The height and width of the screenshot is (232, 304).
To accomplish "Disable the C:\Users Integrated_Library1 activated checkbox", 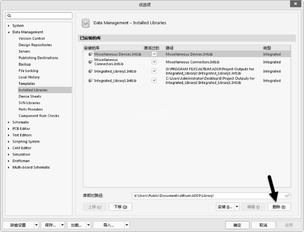I will pos(154,80).
